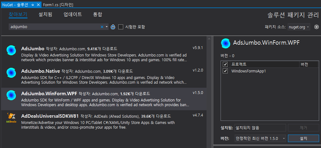Select the AdsJumbo.Native package title

pyautogui.click(x=41, y=71)
